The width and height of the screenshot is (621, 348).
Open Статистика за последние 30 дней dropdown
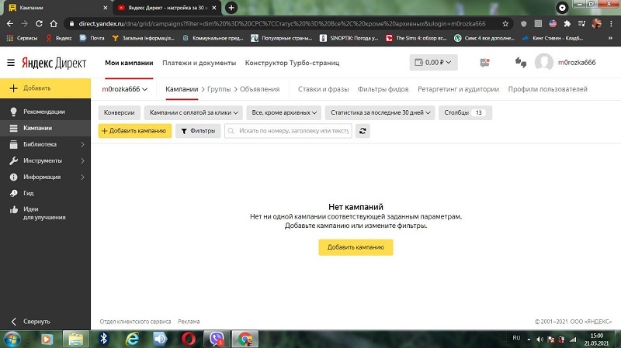point(380,112)
